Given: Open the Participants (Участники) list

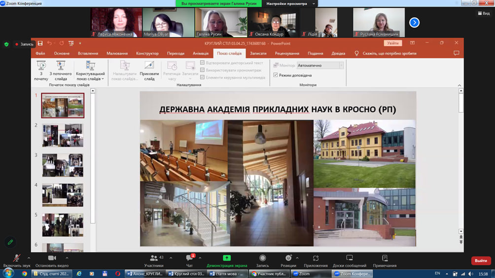Looking at the screenshot, I should (x=153, y=258).
